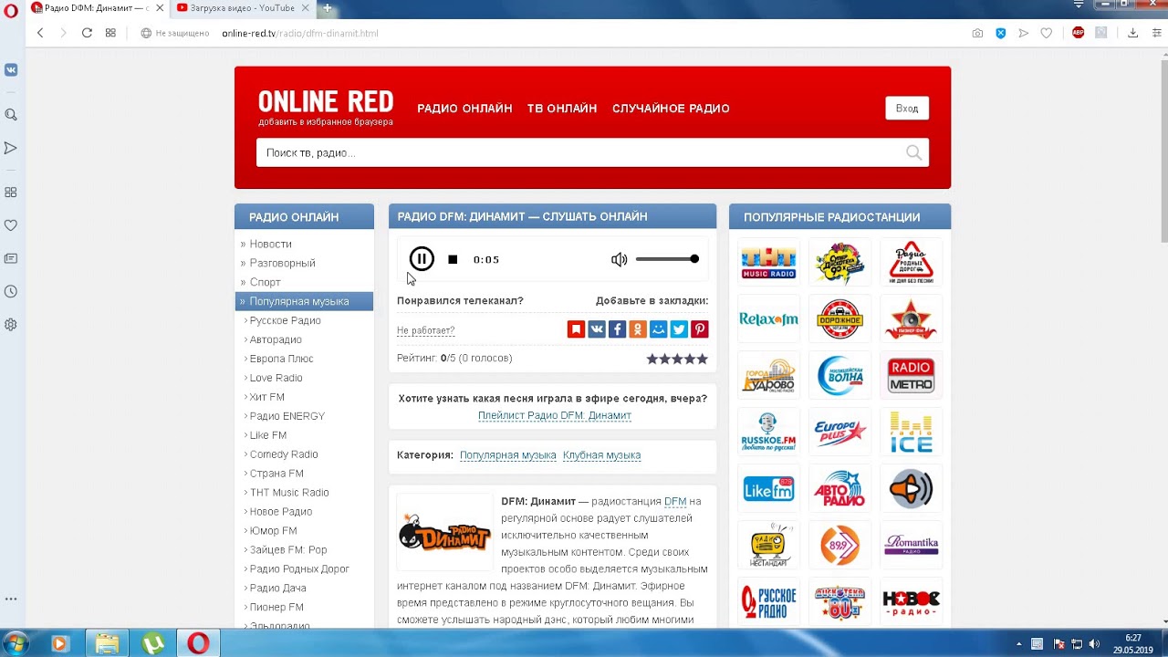1168x657 pixels.
Task: Select Европа Плюс in the radio list
Action: click(x=281, y=359)
